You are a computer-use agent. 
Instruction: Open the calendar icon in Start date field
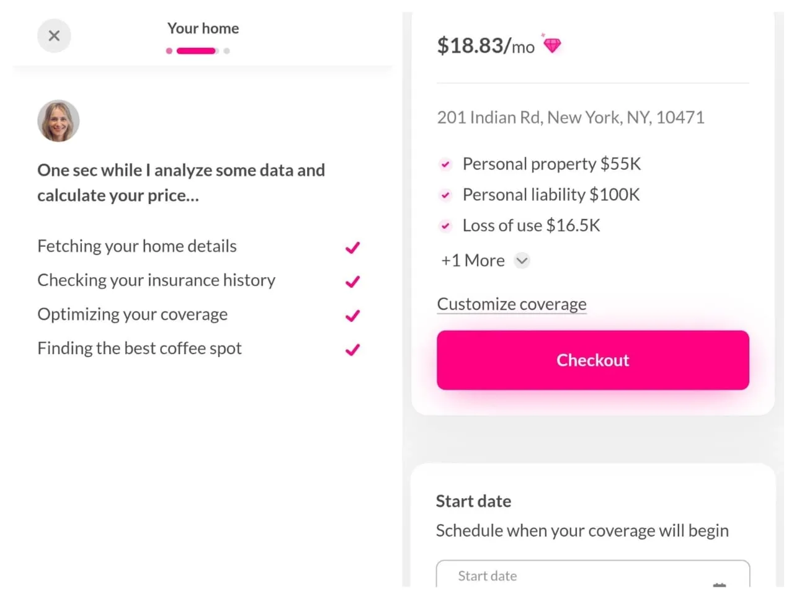click(x=720, y=584)
